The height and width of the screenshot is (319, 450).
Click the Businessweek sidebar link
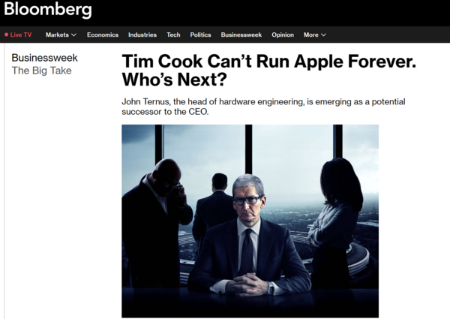point(44,58)
